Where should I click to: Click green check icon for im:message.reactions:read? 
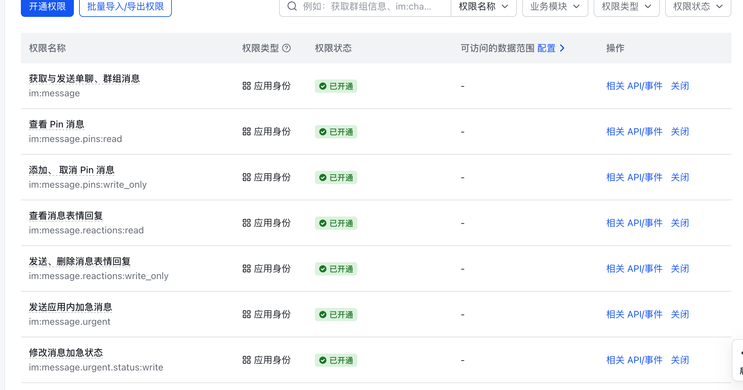point(322,223)
